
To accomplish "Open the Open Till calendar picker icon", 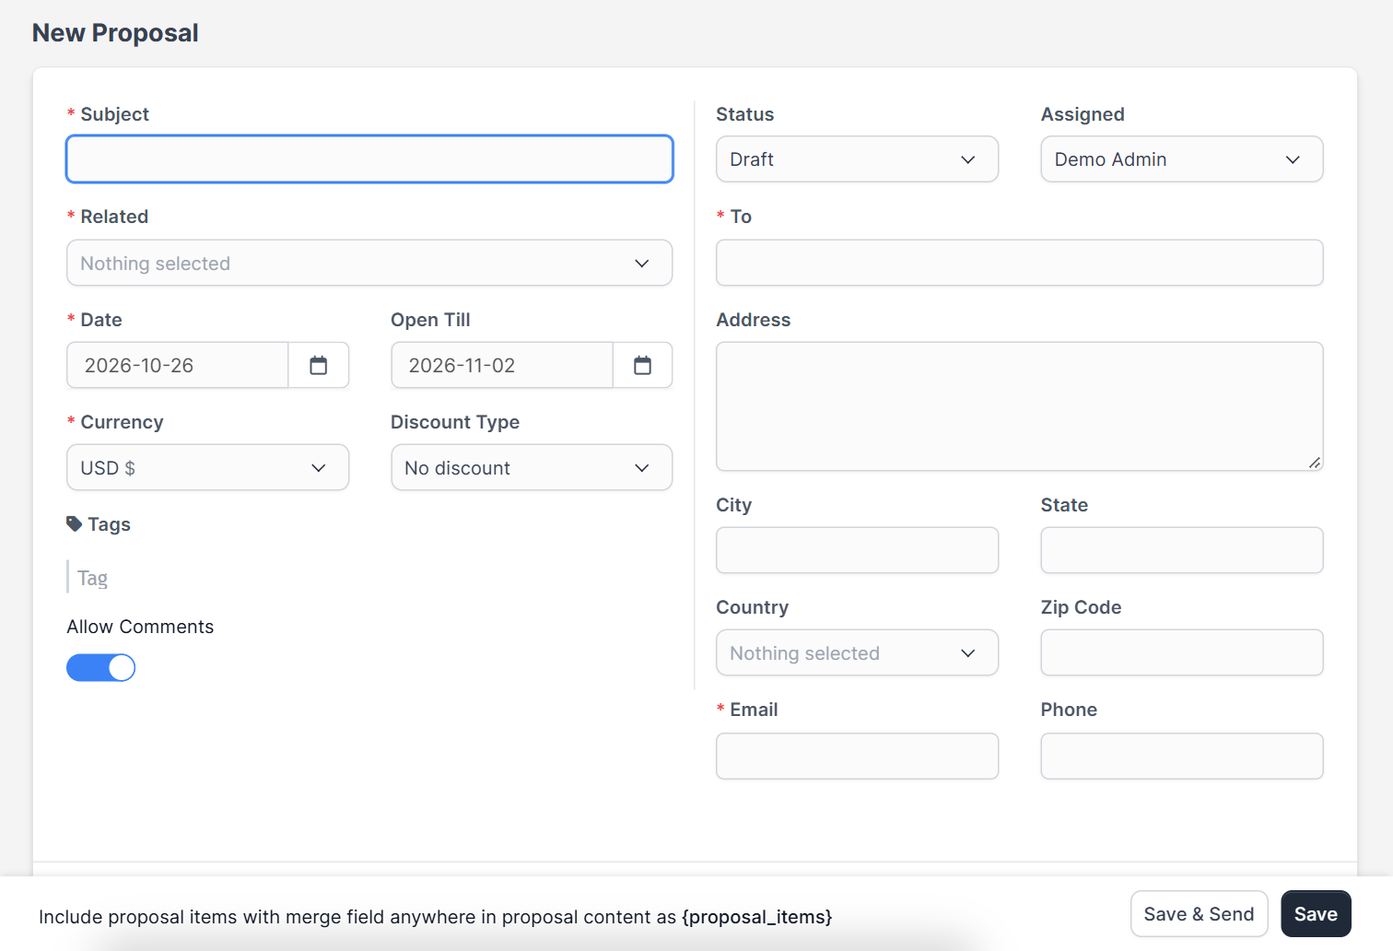I will point(642,365).
